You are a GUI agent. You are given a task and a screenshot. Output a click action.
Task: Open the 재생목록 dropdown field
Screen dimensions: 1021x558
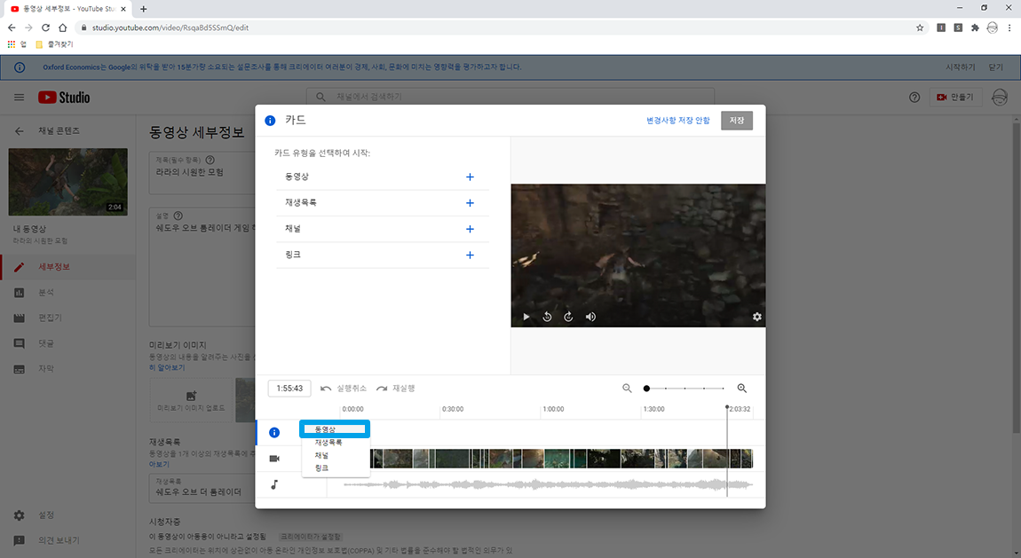click(x=202, y=488)
